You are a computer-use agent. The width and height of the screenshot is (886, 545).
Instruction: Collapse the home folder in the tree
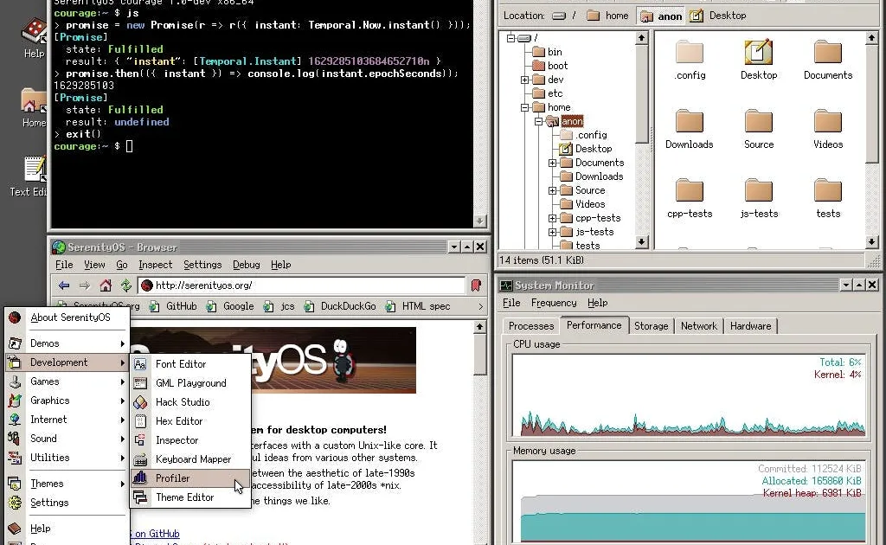pos(524,107)
